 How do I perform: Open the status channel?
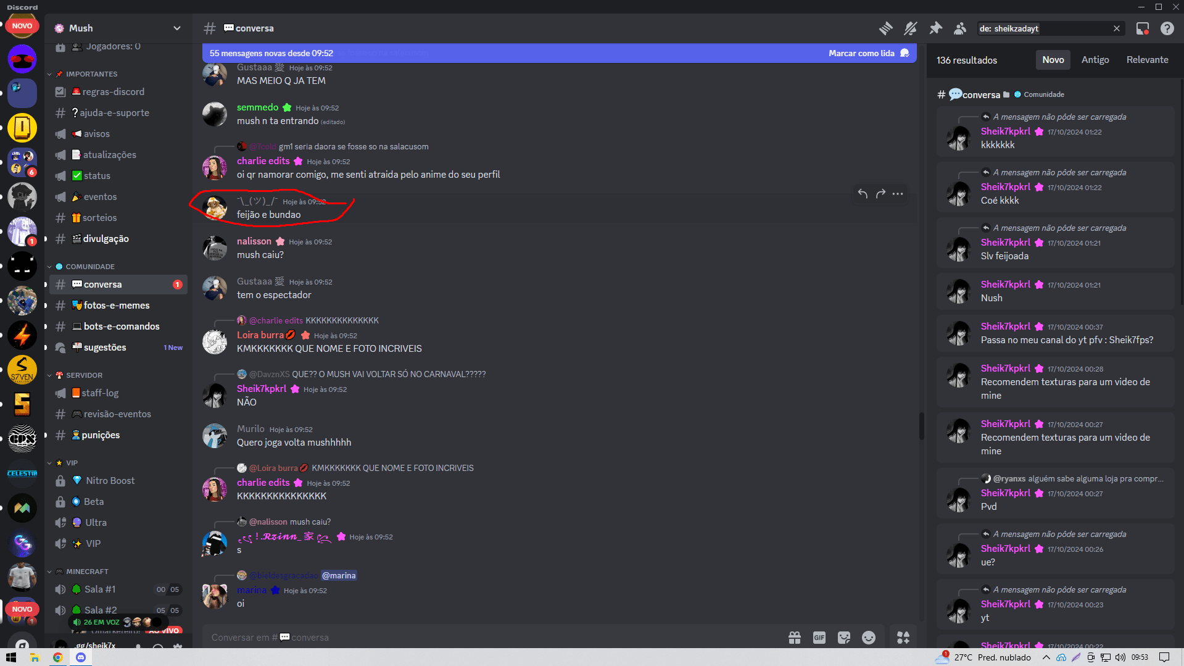[118, 176]
